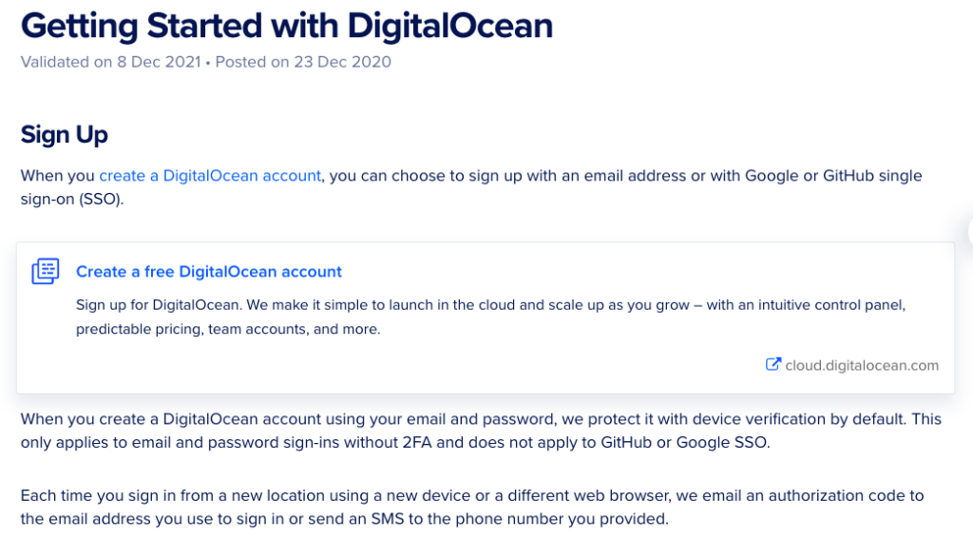This screenshot has width=973, height=539.
Task: Click the paragraph mentioning device verification by default
Action: [x=481, y=431]
